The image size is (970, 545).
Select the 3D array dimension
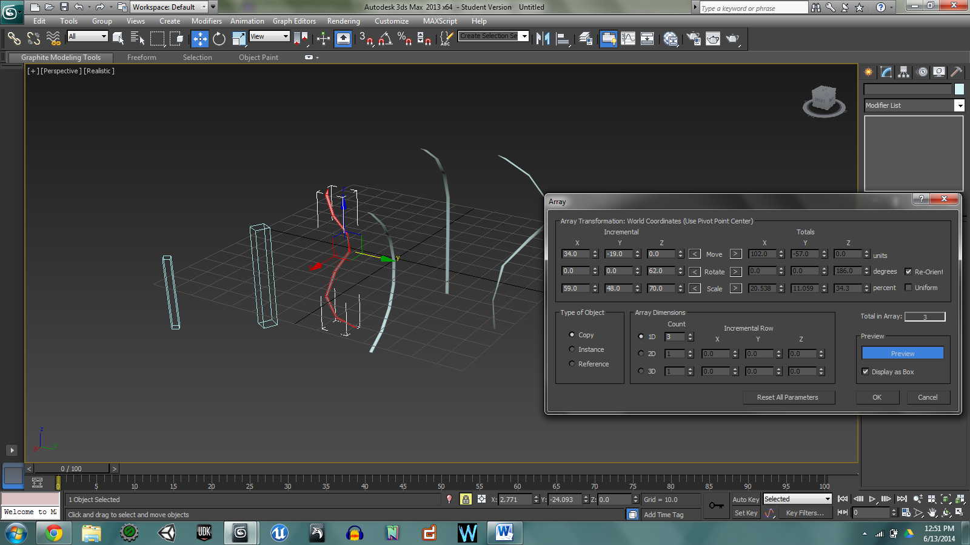(641, 371)
